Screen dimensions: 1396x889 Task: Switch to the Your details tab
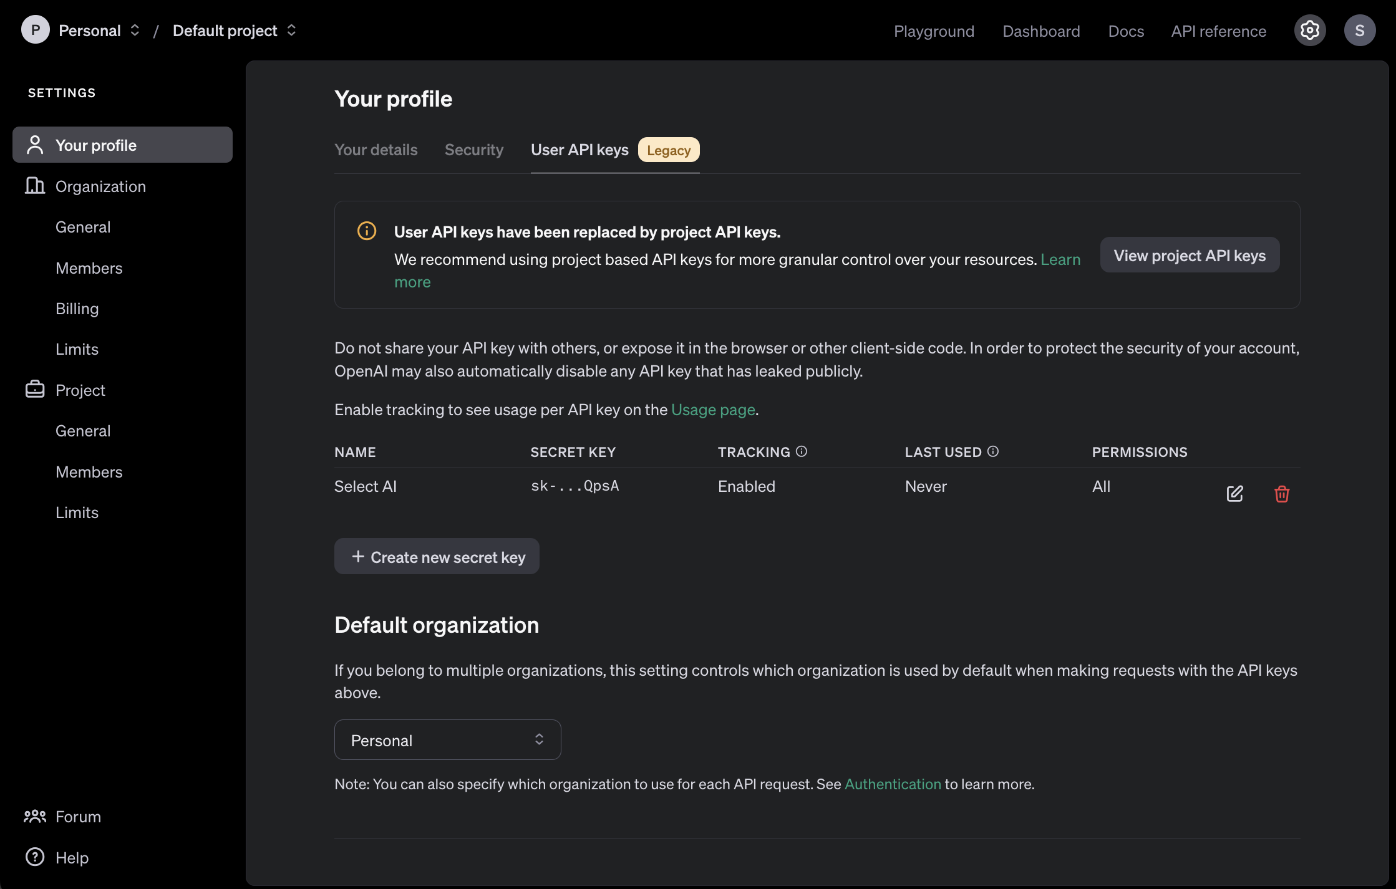(x=376, y=150)
